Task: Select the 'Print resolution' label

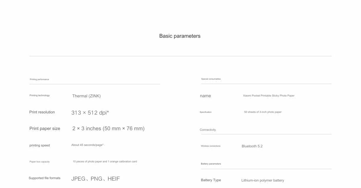Action: tap(42, 112)
